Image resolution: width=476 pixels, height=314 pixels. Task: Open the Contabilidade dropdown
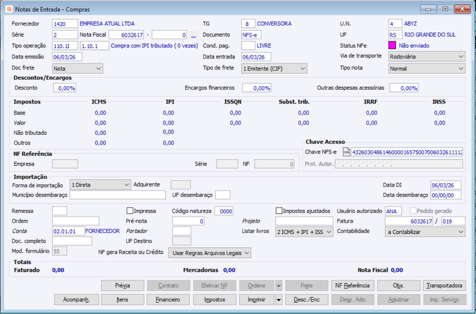coord(425,232)
